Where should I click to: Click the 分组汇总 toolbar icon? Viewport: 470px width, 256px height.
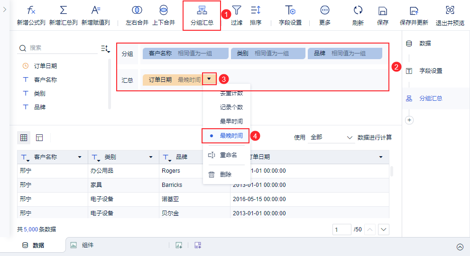pyautogui.click(x=202, y=10)
